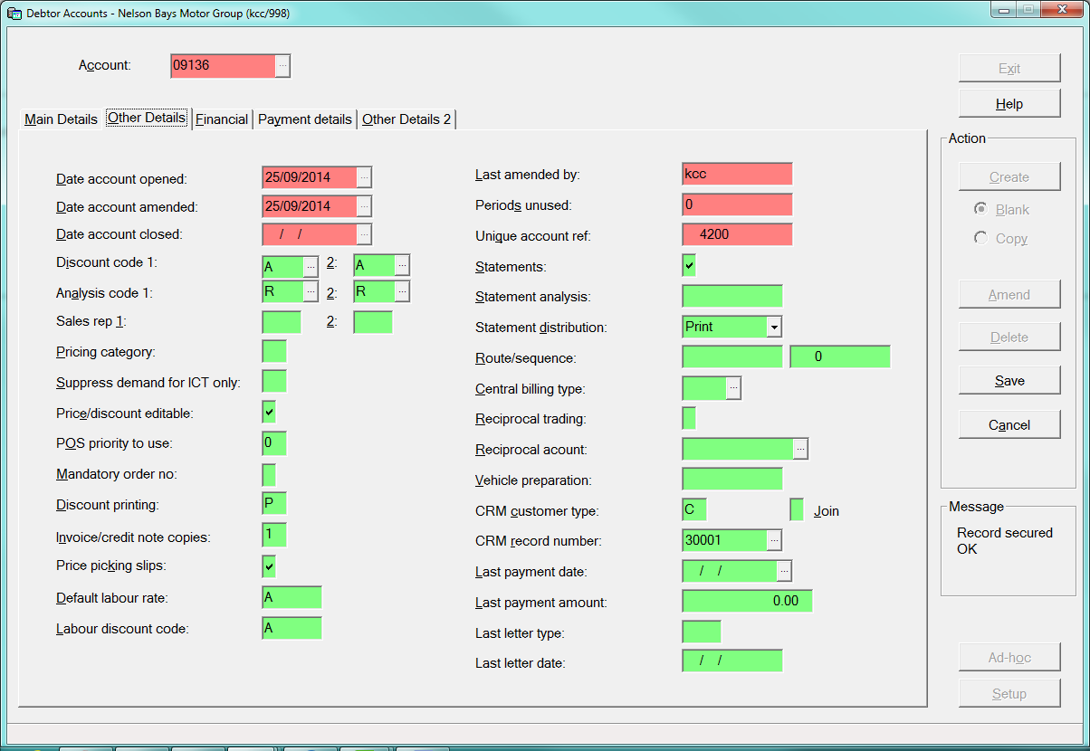Image resolution: width=1090 pixels, height=751 pixels.
Task: Switch to the Financial tab
Action: pyautogui.click(x=222, y=119)
